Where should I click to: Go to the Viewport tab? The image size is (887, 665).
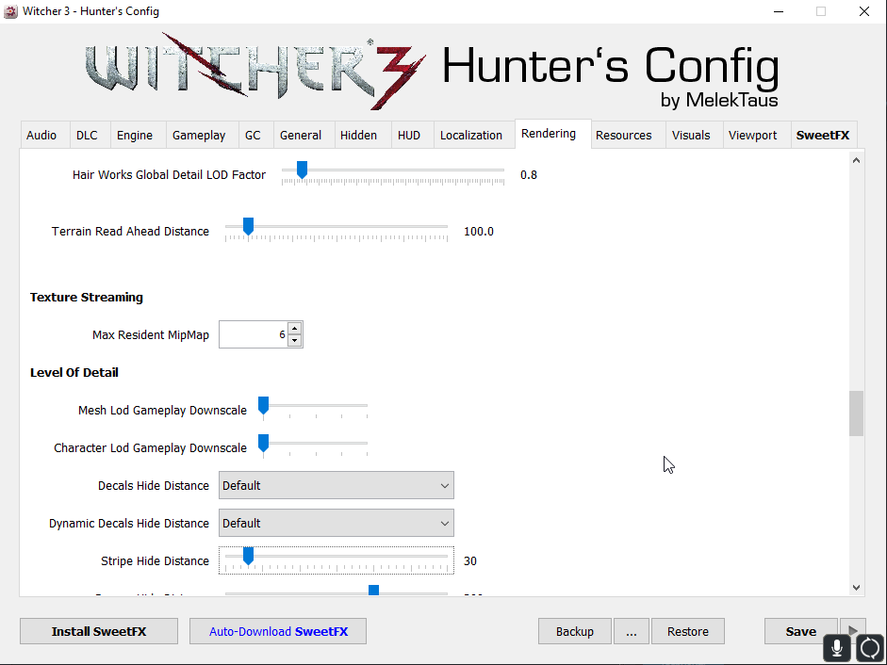click(x=752, y=135)
